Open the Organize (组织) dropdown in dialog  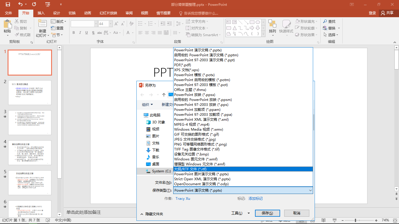[147, 104]
